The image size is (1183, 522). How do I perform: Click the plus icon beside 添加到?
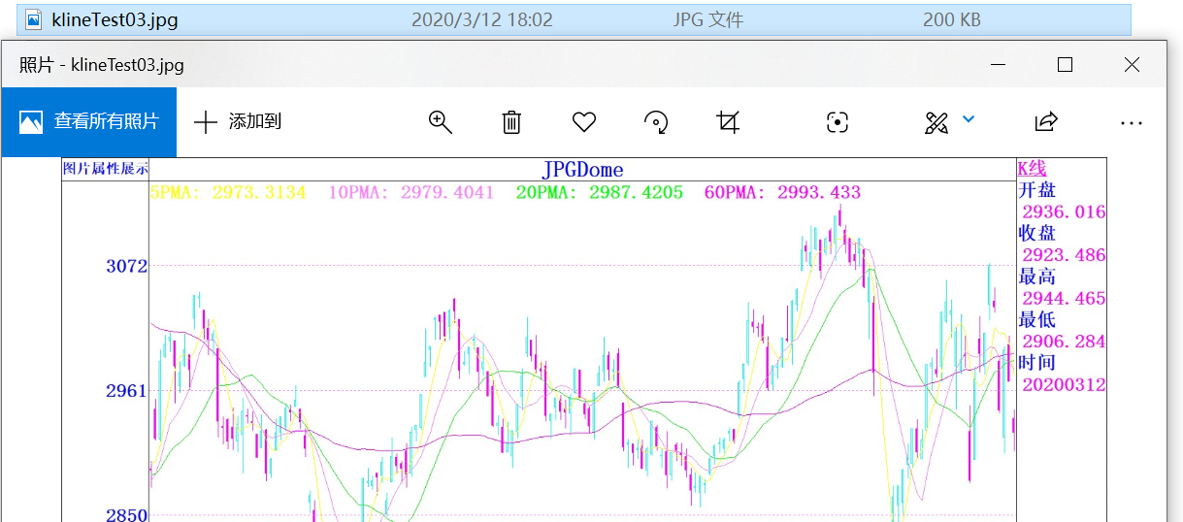(206, 122)
